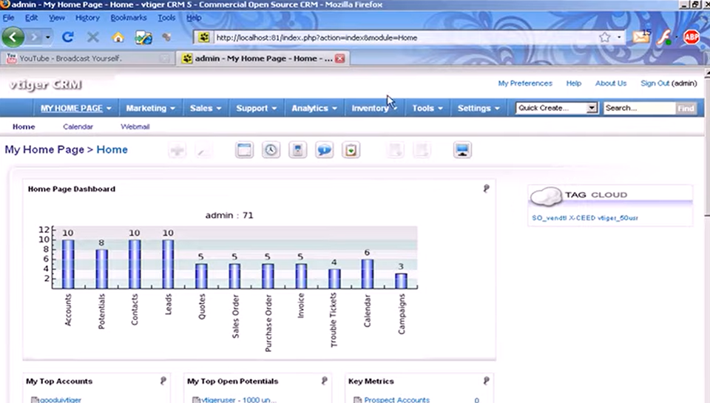Screen dimensions: 710x403
Task: Click pin icon on My Top Open Potentials
Action: (325, 381)
